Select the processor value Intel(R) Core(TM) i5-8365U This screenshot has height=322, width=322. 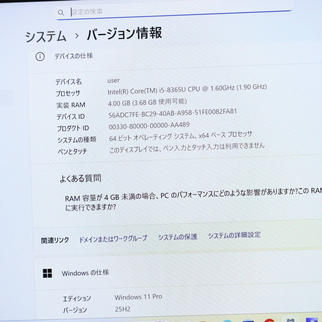click(x=187, y=89)
